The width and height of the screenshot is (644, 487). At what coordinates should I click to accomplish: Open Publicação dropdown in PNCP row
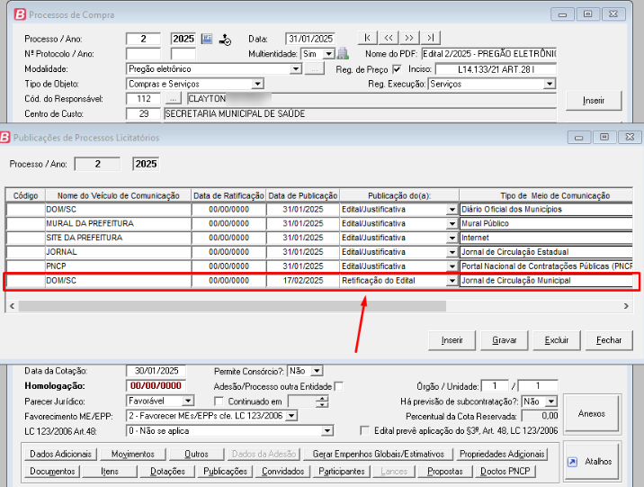tap(452, 266)
